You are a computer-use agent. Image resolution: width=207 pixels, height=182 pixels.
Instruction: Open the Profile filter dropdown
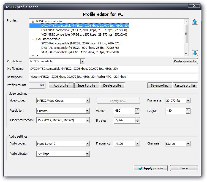83,61
